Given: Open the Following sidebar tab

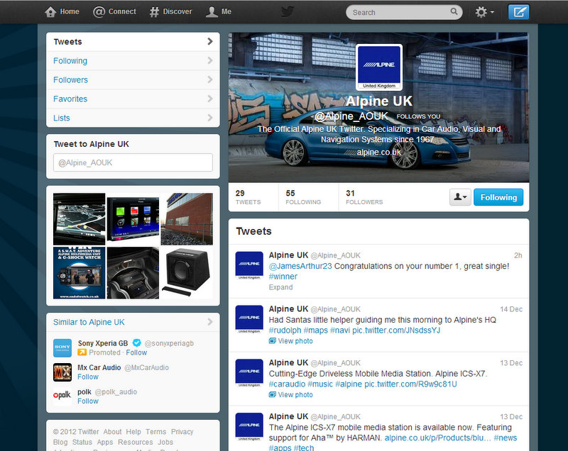Looking at the screenshot, I should 133,61.
